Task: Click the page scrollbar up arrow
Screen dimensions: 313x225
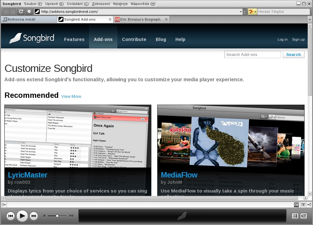Action: [x=310, y=26]
